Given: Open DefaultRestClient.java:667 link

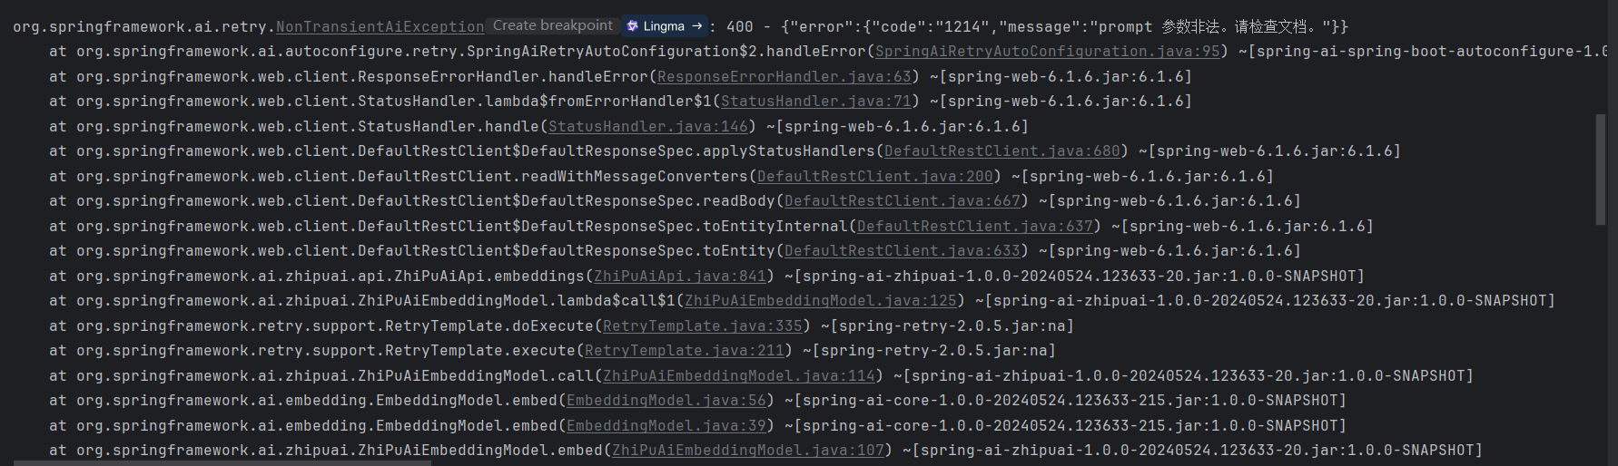Looking at the screenshot, I should [903, 201].
